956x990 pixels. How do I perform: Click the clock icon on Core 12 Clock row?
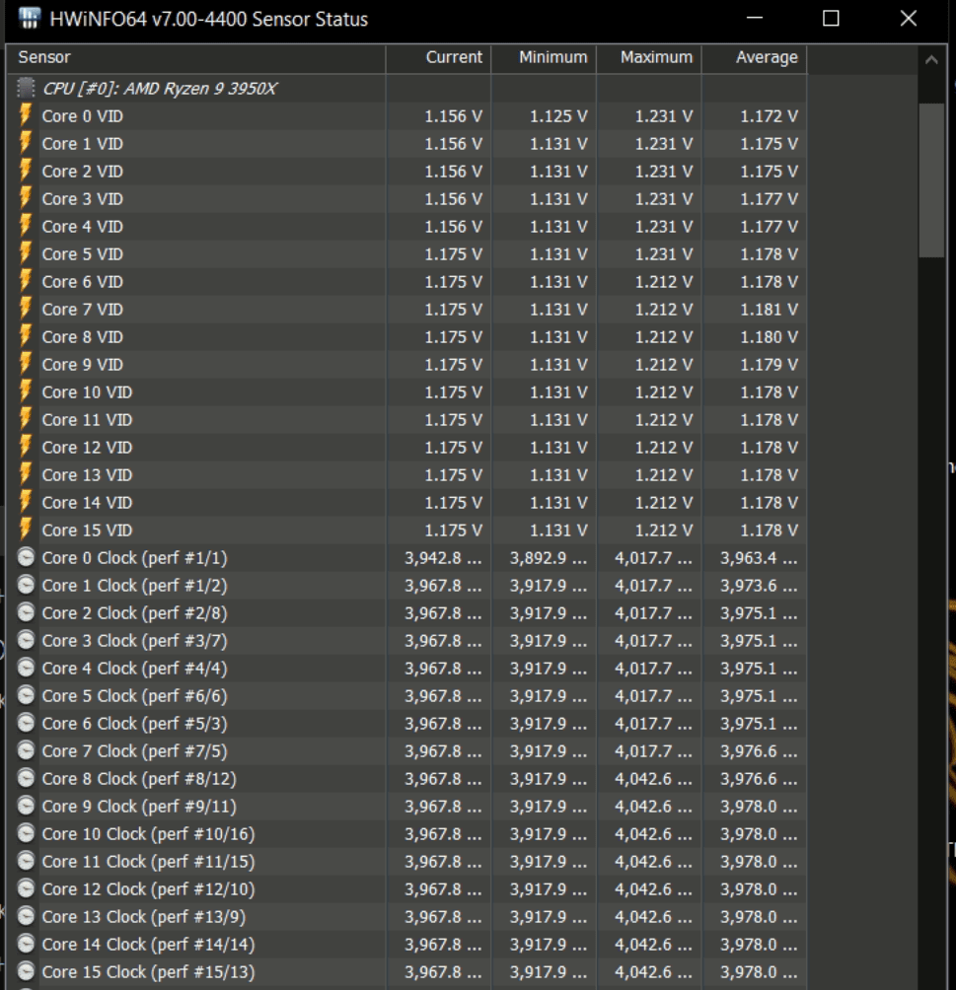click(x=26, y=889)
